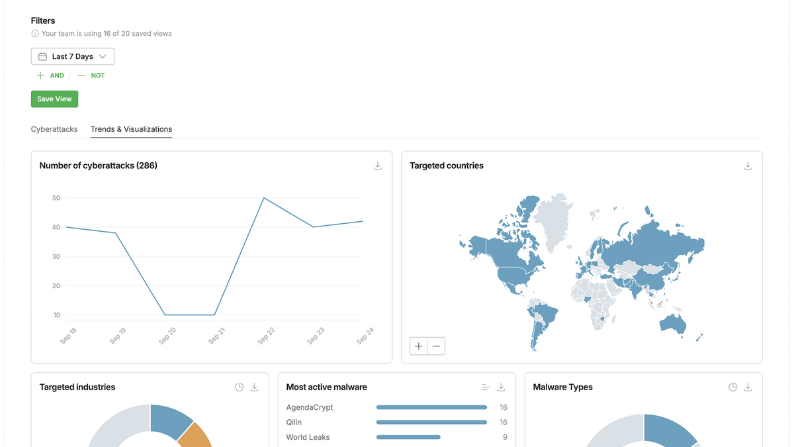Zoom in on the world map
The height and width of the screenshot is (447, 794).
tap(419, 346)
